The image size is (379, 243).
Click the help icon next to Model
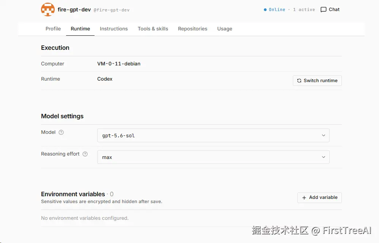[x=61, y=132]
